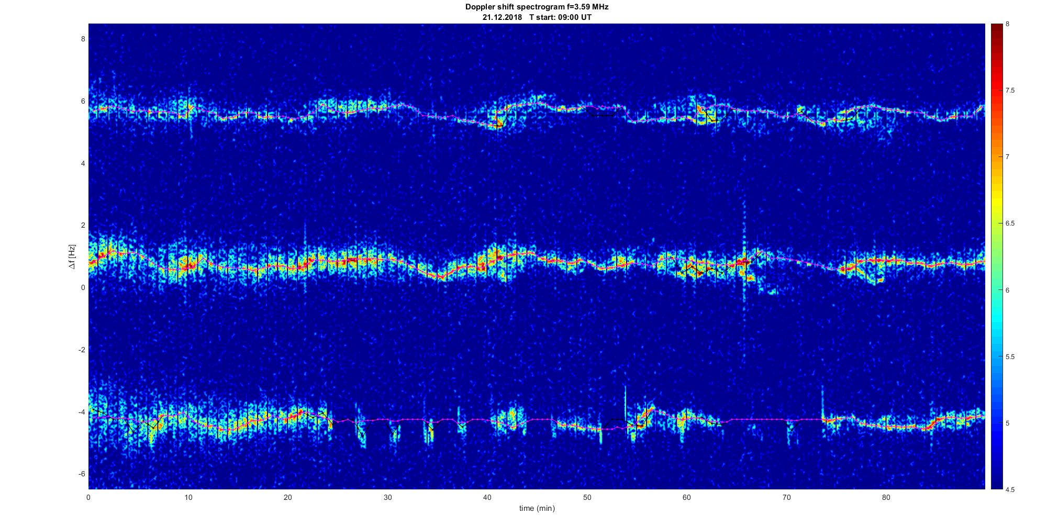The width and height of the screenshot is (1047, 525).
Task: Click the x-axis tick label 20
Action: click(x=288, y=497)
